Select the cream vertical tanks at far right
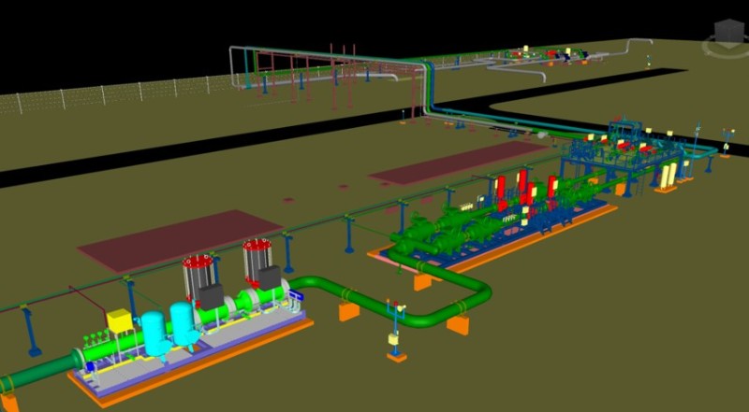749x412 pixels. pyautogui.click(x=668, y=175)
